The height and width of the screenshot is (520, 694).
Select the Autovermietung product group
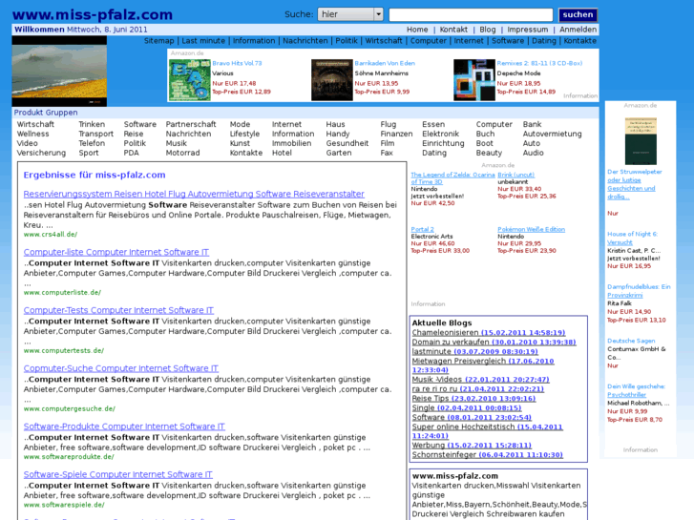[552, 134]
